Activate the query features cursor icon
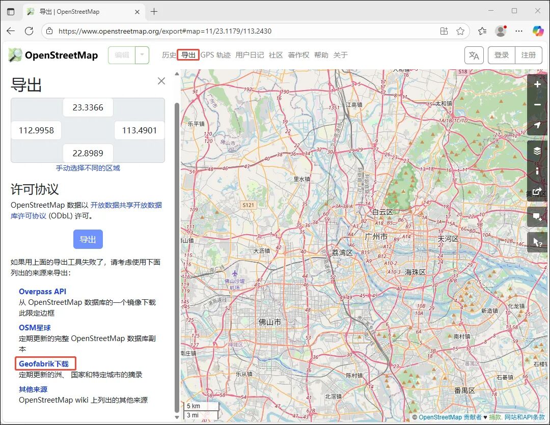The width and height of the screenshot is (550, 425). 537,242
